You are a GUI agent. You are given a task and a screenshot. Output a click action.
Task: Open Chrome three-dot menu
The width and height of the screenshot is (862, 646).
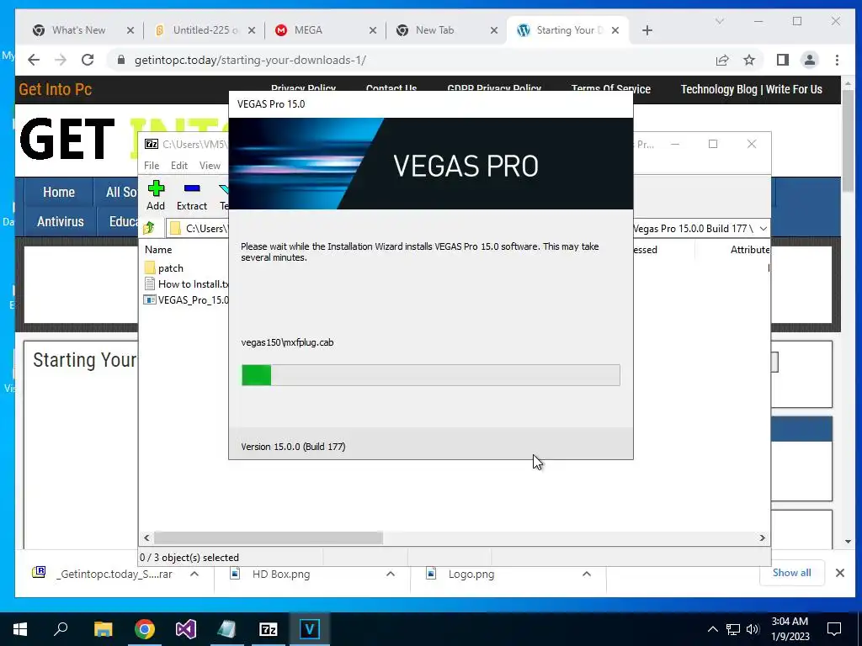[x=837, y=60]
